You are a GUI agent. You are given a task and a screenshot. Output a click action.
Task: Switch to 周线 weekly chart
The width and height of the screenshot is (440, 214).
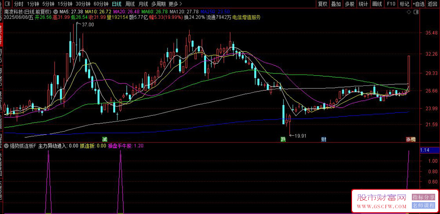(x=130, y=4)
